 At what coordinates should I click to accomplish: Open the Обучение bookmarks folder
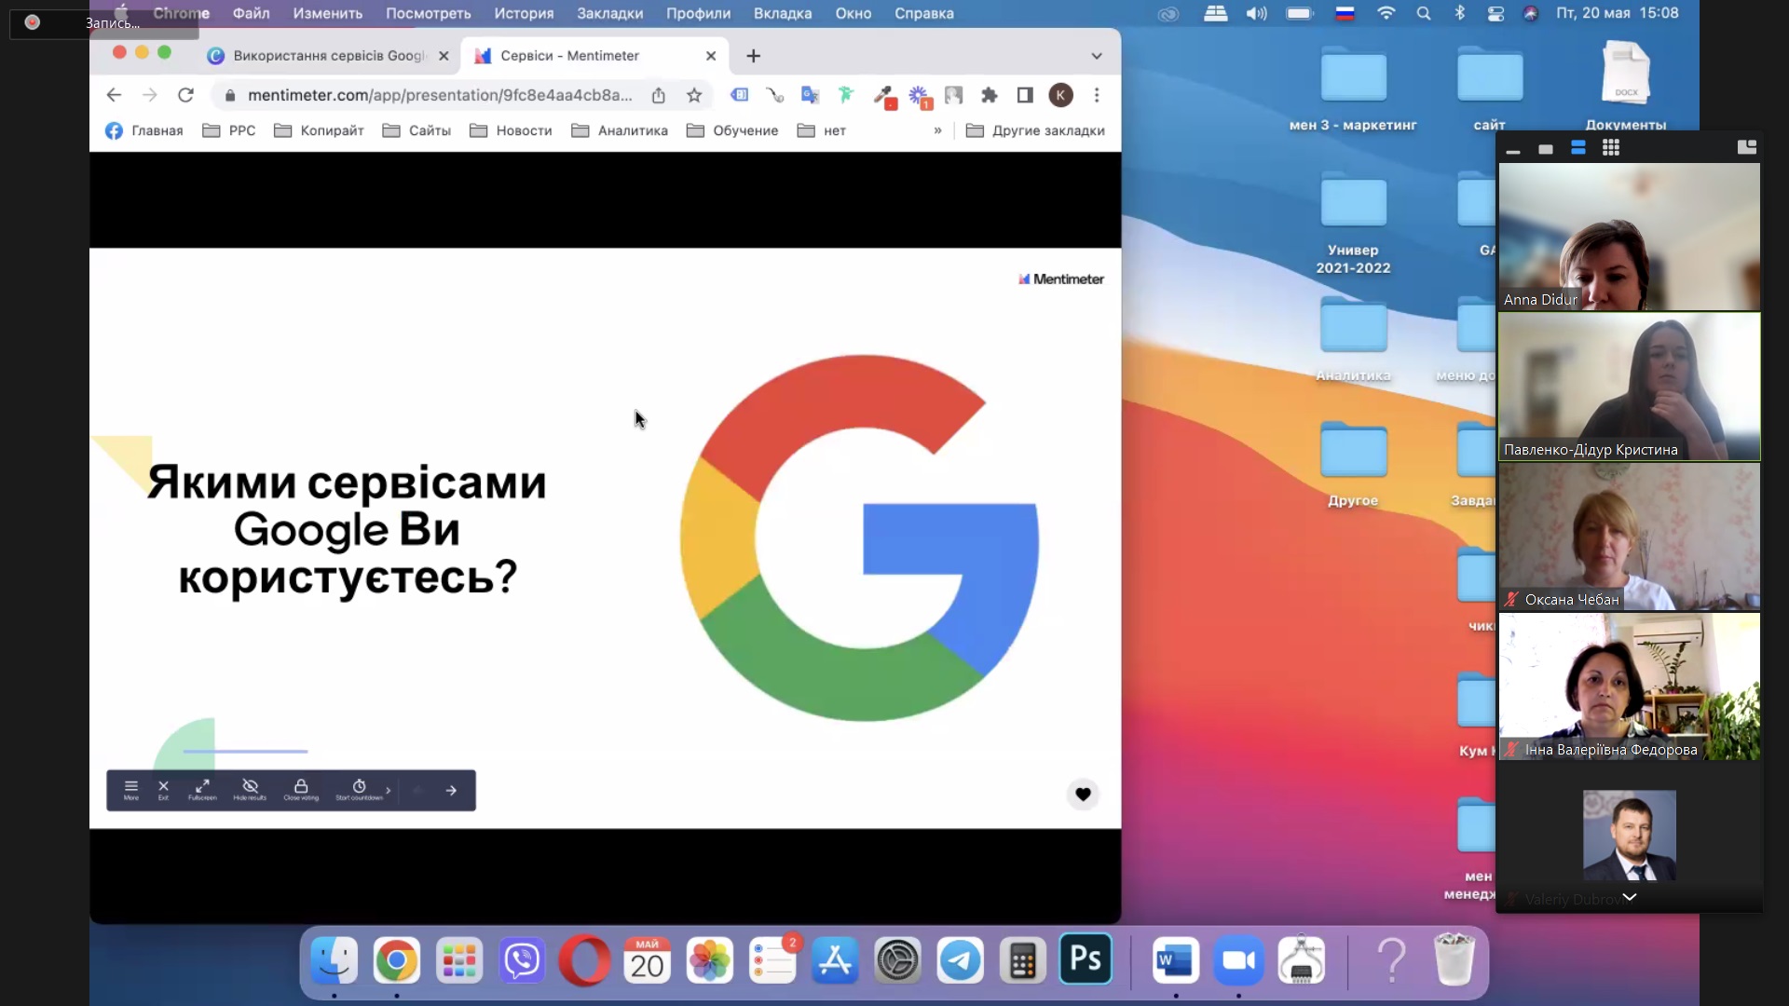click(x=732, y=130)
